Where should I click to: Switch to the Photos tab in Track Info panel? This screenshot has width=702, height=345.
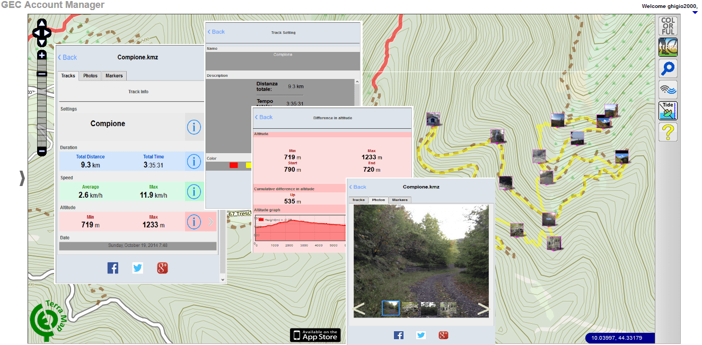[x=91, y=76]
